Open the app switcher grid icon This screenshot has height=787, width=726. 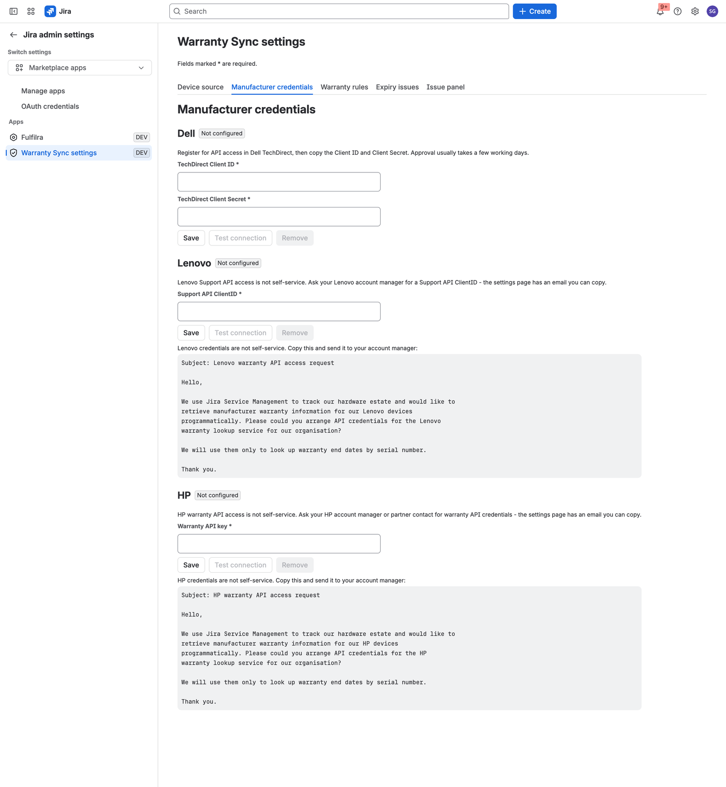31,11
